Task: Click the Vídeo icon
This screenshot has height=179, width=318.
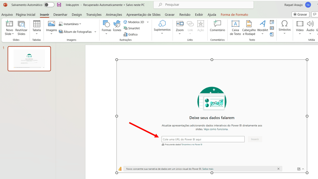Action: [x=300, y=24]
